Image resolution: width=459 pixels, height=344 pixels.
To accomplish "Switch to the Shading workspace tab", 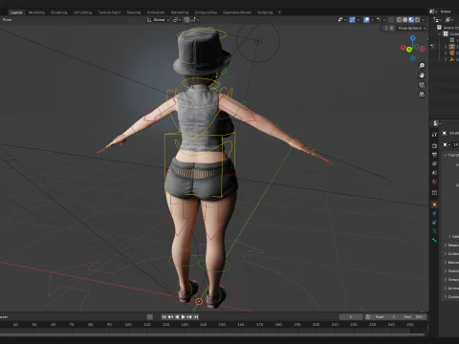I will point(134,12).
